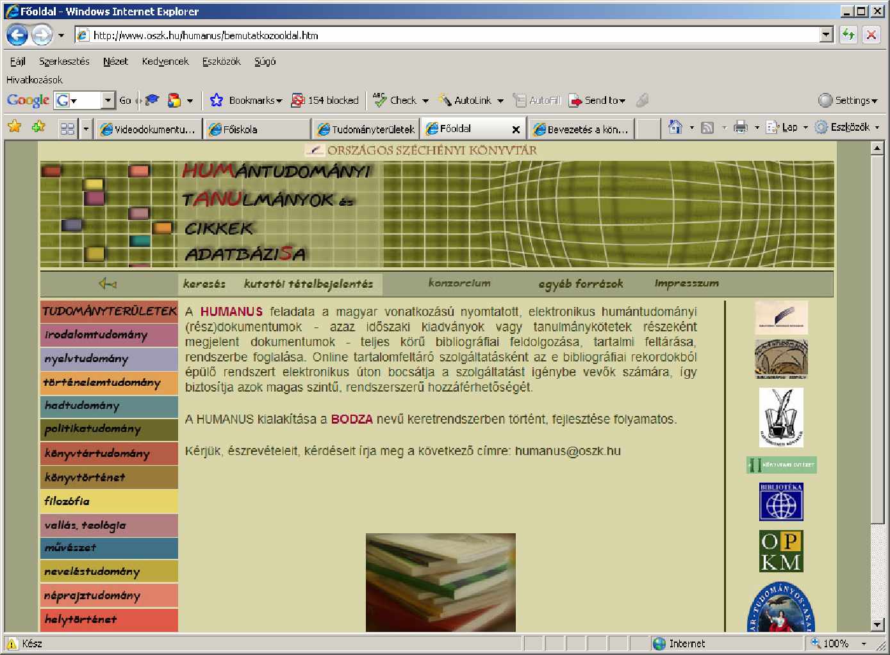Open the Bibliotéka globe logo
The image size is (890, 655).
pyautogui.click(x=781, y=501)
